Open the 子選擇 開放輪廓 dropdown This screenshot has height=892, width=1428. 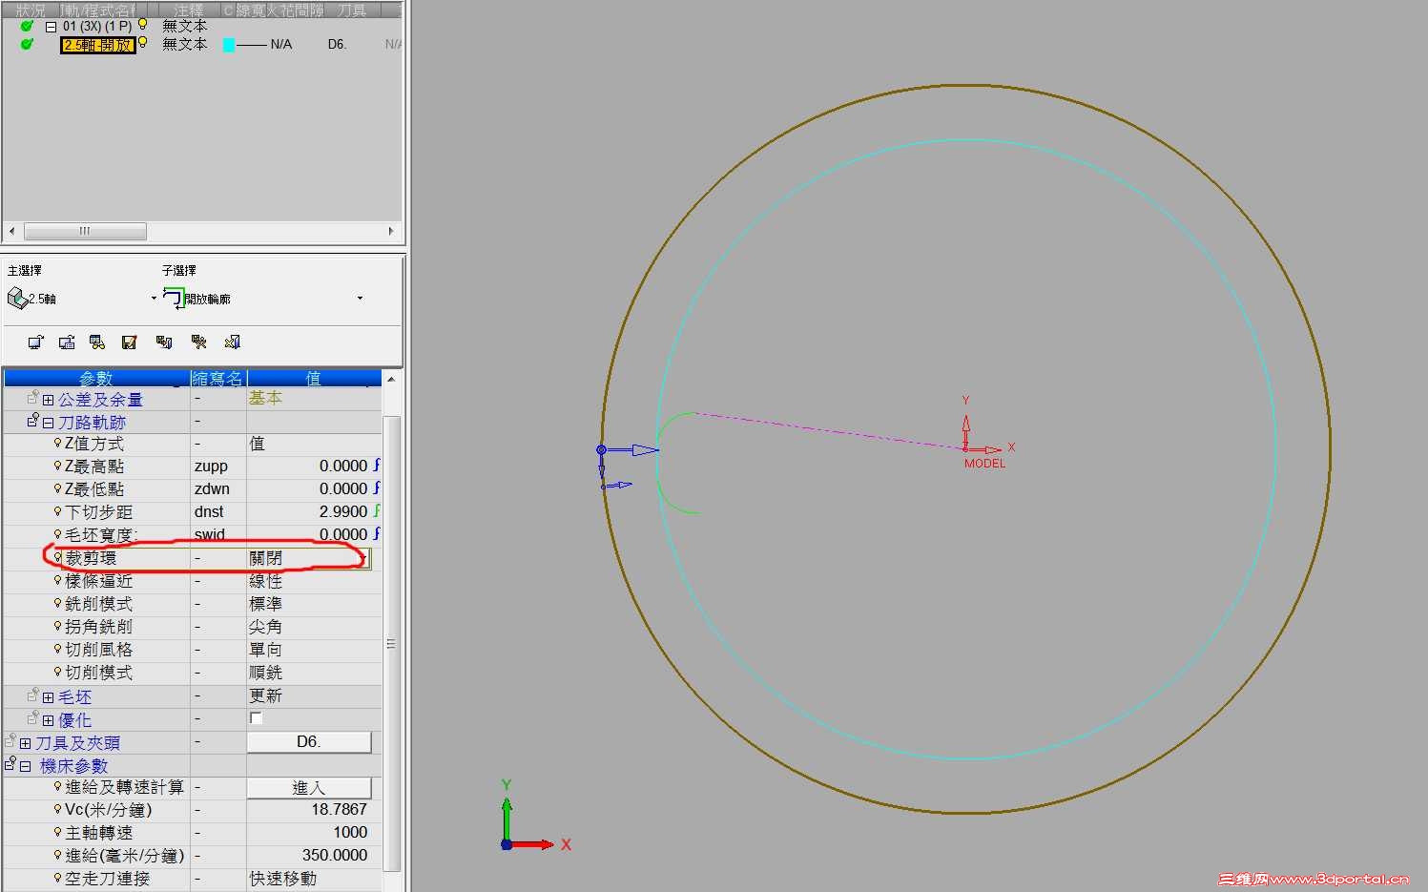pos(360,299)
